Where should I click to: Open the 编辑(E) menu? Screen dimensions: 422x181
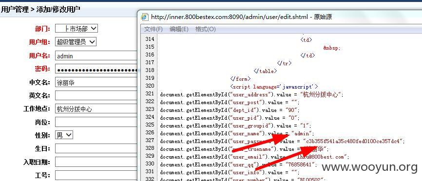coord(179,29)
